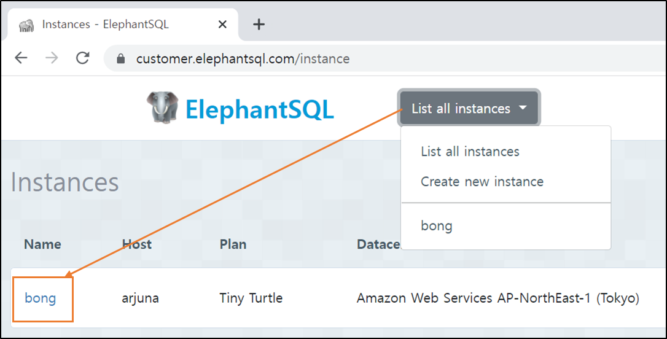Toggle the List all instances dropdown button
The height and width of the screenshot is (339, 667).
(x=469, y=108)
